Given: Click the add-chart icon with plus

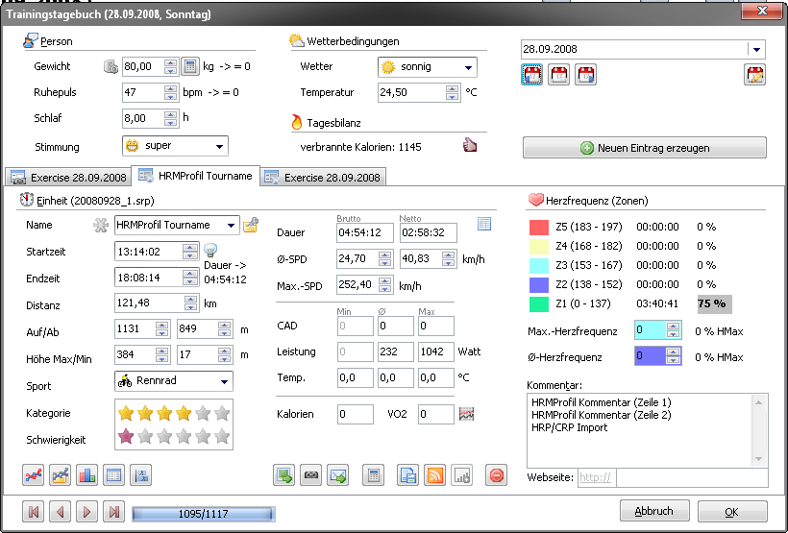Looking at the screenshot, I should (462, 475).
